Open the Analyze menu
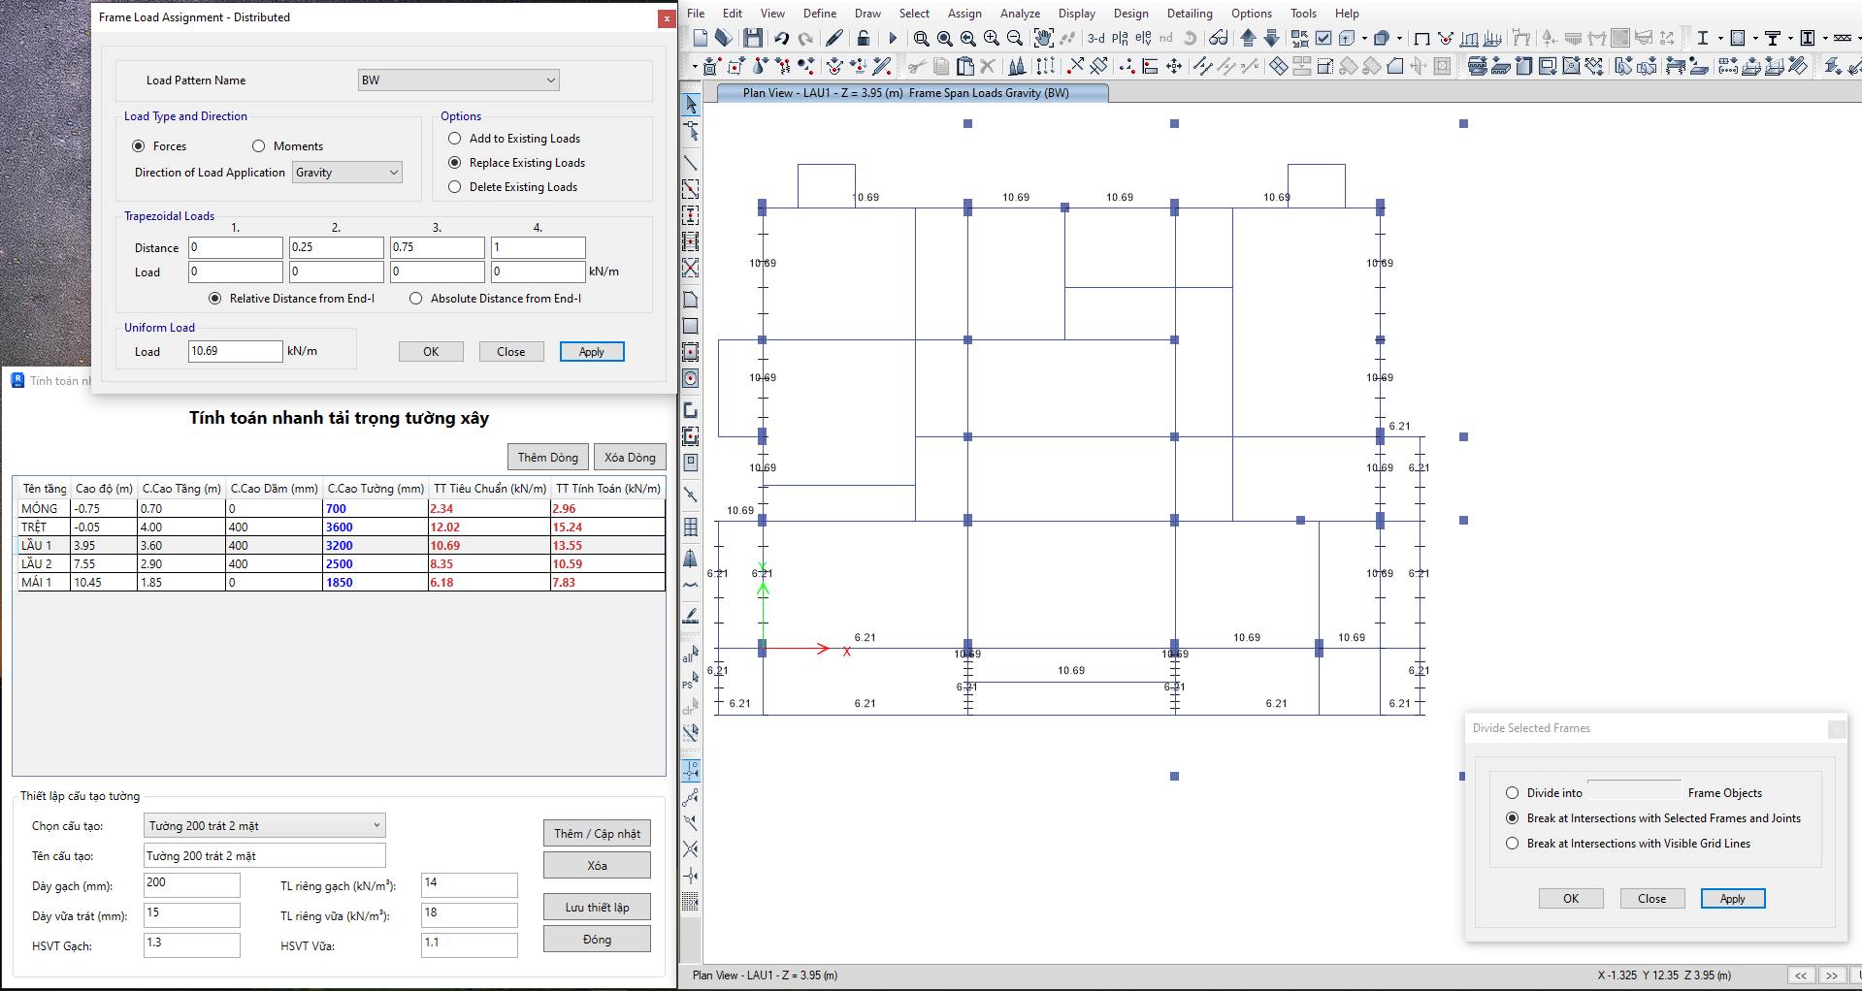The image size is (1862, 991). pos(1020,14)
